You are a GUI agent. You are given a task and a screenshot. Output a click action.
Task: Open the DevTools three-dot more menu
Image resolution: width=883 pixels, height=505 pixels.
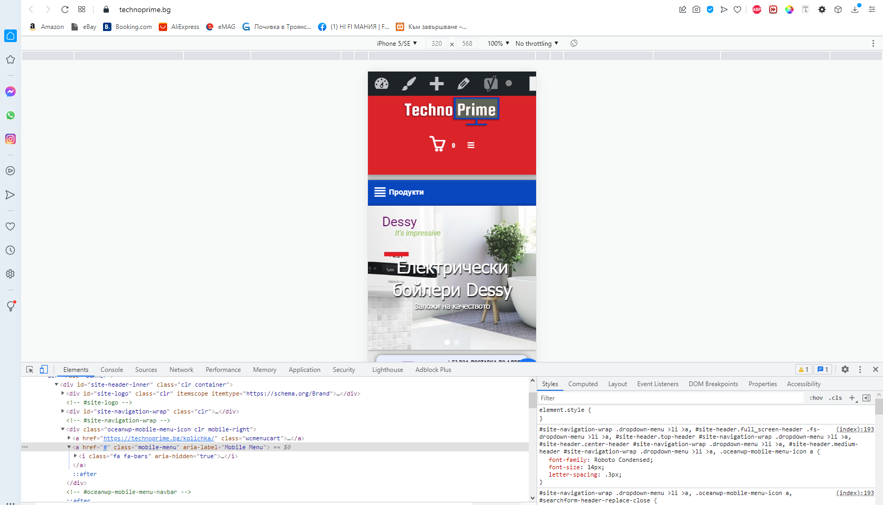(860, 369)
